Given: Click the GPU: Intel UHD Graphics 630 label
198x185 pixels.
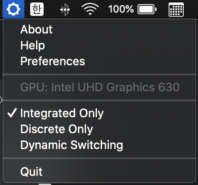Looking at the screenshot, I should (x=100, y=87).
